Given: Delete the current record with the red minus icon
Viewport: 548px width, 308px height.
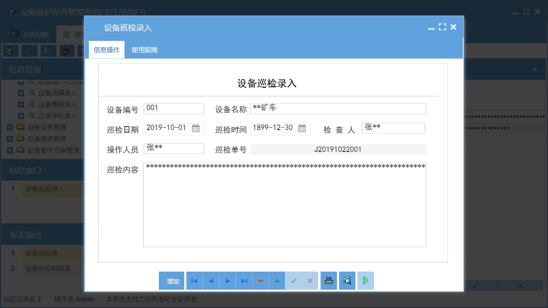Looking at the screenshot, I should [x=261, y=281].
